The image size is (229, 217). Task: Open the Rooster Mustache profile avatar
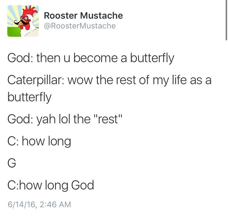coord(23,21)
